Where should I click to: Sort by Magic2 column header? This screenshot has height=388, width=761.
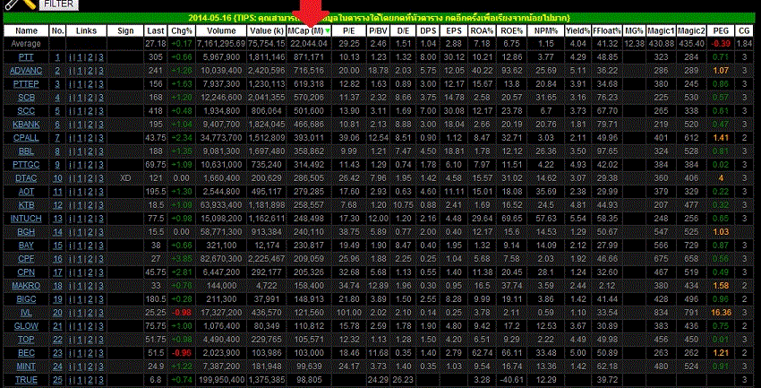tap(691, 30)
